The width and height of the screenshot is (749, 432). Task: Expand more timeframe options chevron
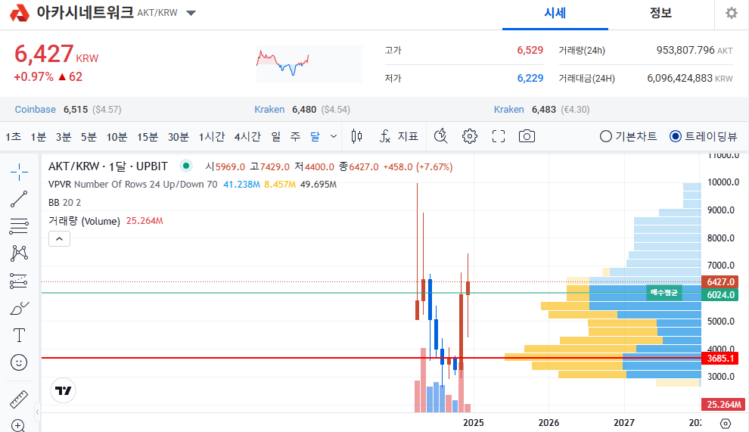click(x=334, y=136)
